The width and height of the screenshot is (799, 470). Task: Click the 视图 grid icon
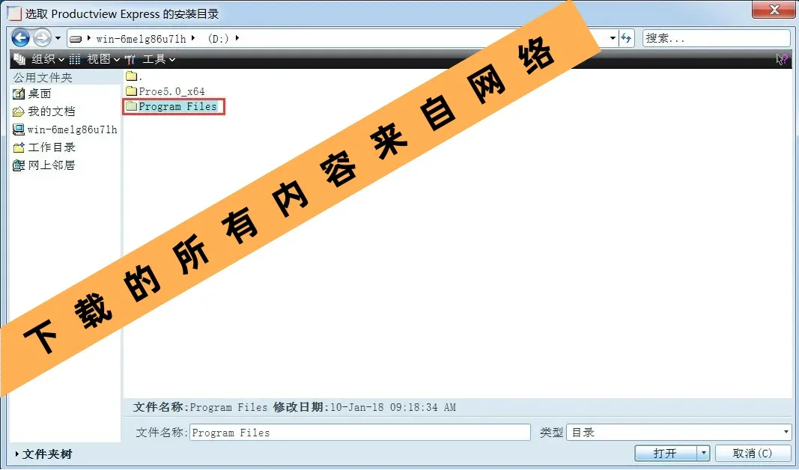coord(75,60)
